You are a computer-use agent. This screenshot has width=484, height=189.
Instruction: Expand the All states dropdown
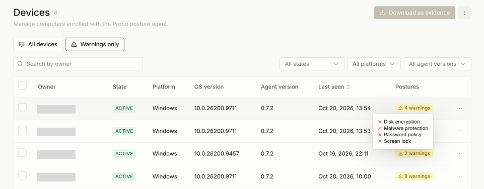tap(312, 64)
